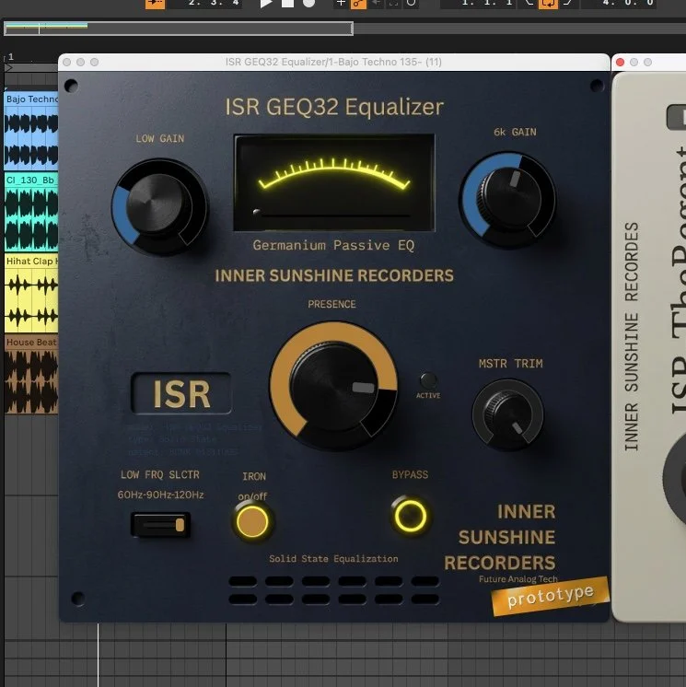Toggle the yellow BYPASS ring button
686x687 pixels.
click(410, 516)
